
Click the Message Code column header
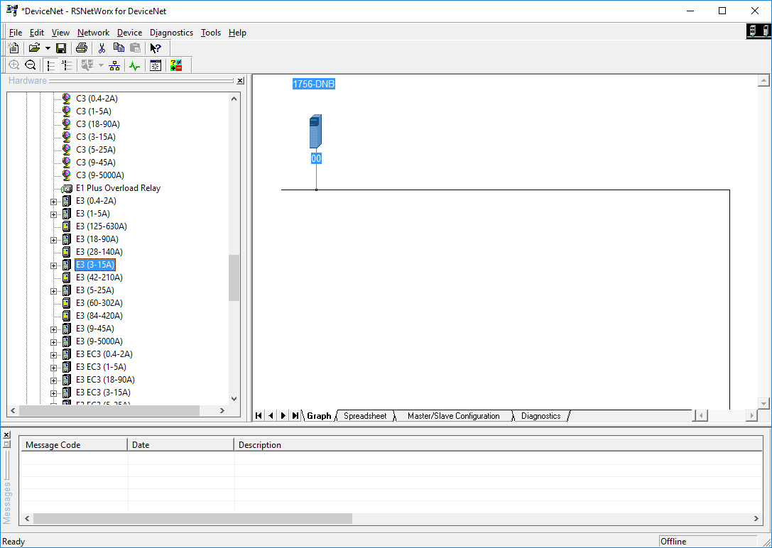point(74,444)
